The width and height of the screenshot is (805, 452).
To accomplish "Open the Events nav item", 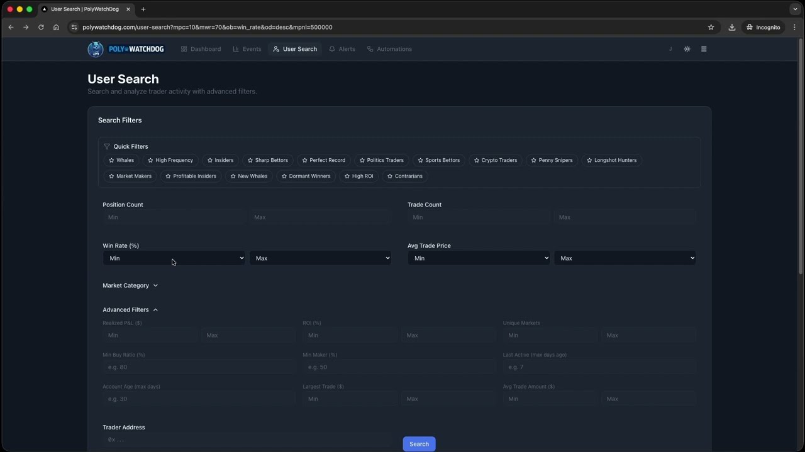I will [247, 49].
